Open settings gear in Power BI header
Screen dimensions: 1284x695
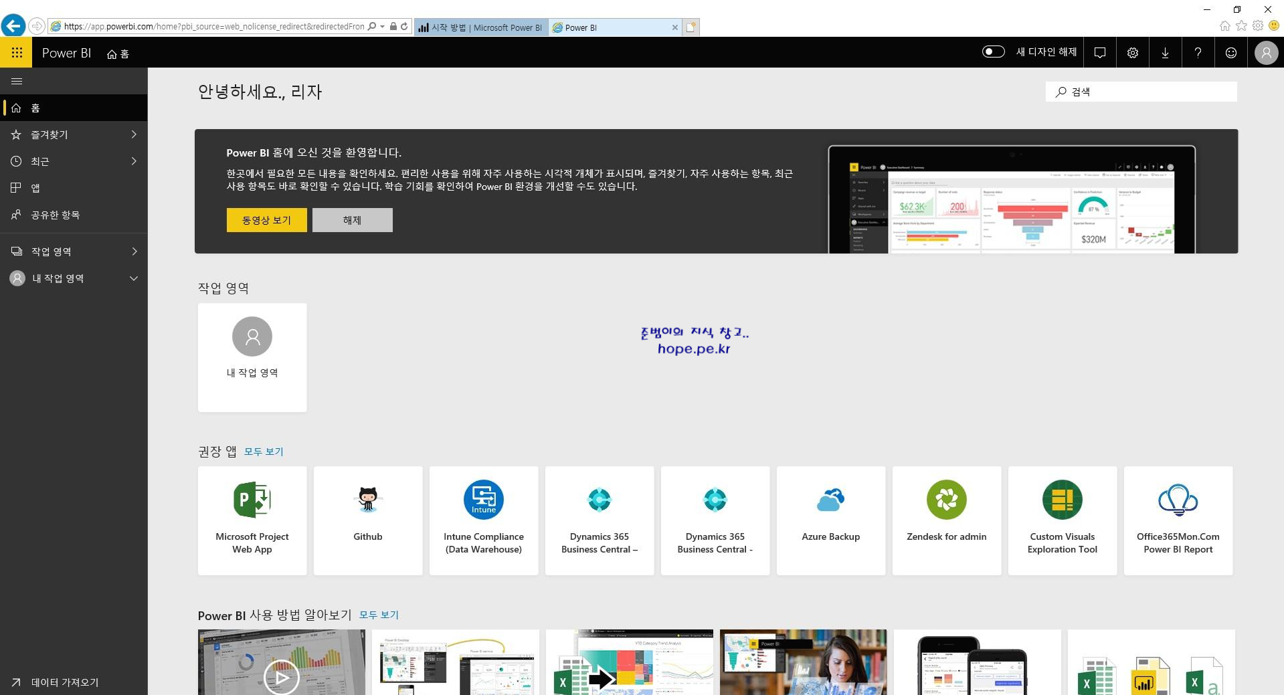click(1132, 52)
